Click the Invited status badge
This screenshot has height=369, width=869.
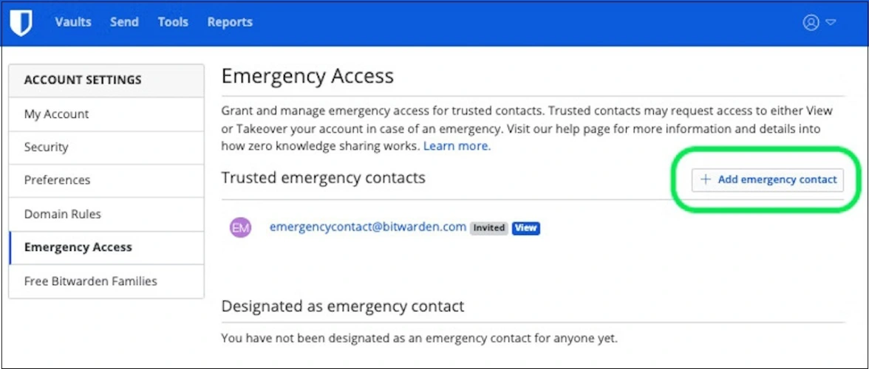(x=489, y=228)
